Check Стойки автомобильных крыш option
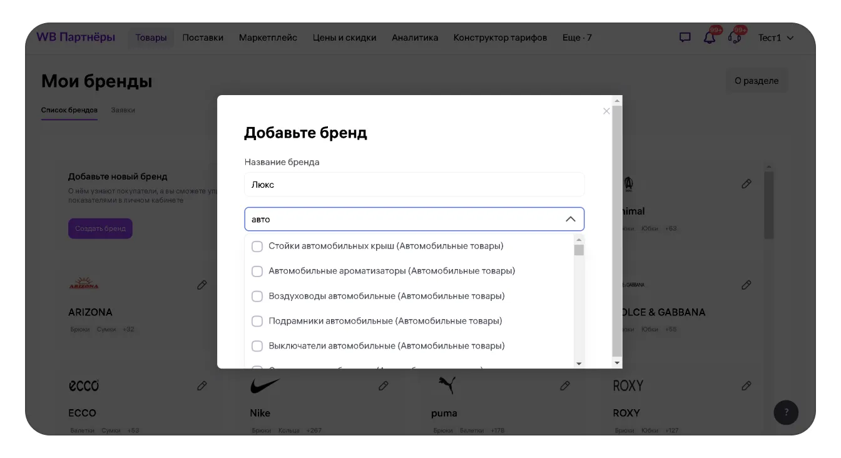Image resolution: width=841 pixels, height=458 pixels. click(257, 247)
